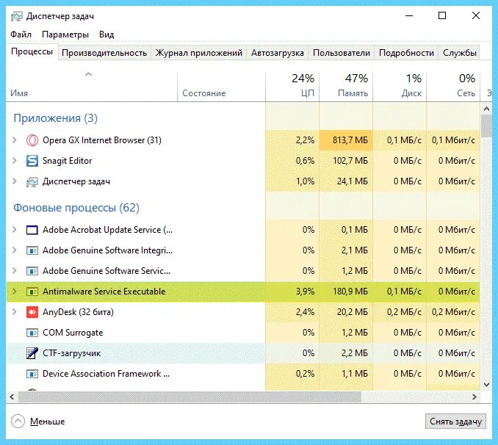498x445 pixels.
Task: Select the COM Surrogate process name
Action: point(73,333)
